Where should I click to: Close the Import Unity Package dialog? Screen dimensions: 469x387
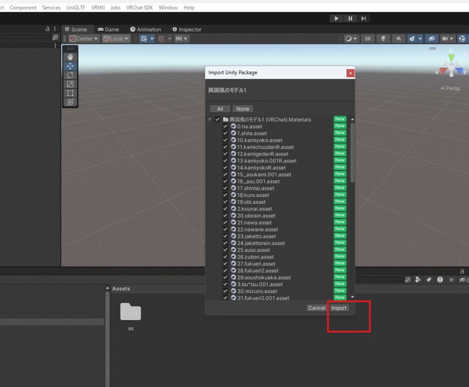[350, 73]
